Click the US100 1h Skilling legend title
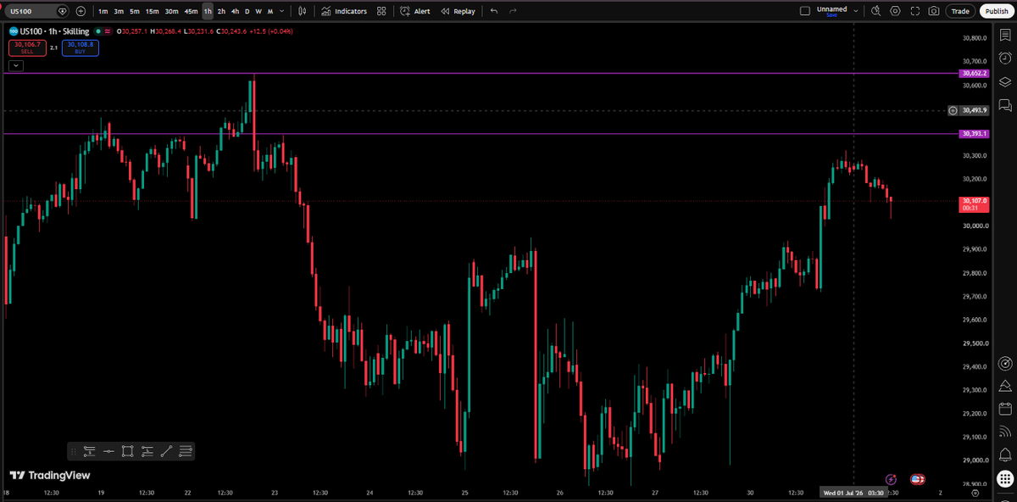 [x=55, y=31]
